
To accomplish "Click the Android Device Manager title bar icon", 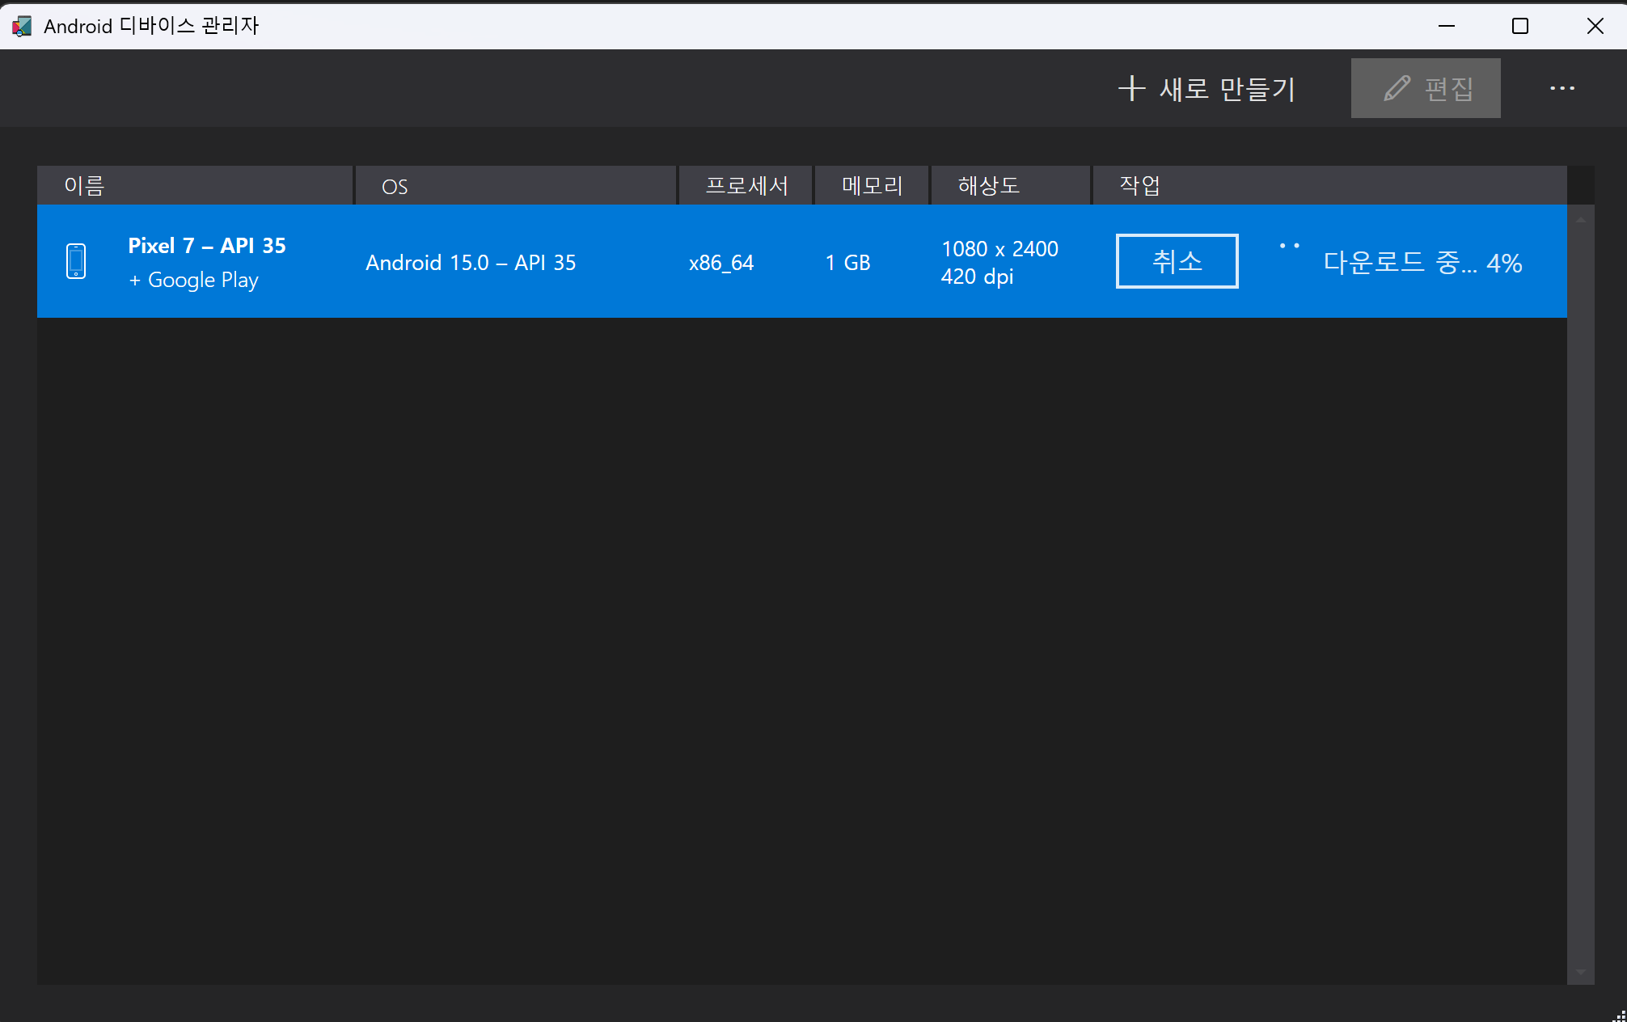I will tap(22, 26).
